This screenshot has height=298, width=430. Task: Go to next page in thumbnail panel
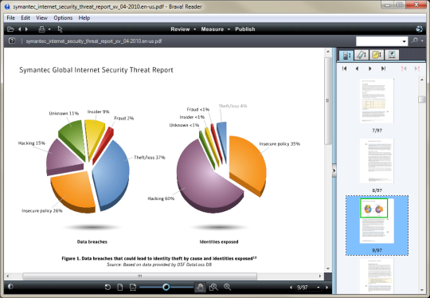(370, 69)
